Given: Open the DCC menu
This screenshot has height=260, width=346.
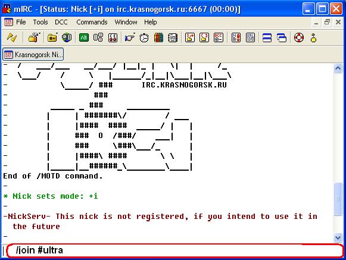Looking at the screenshot, I should [61, 22].
